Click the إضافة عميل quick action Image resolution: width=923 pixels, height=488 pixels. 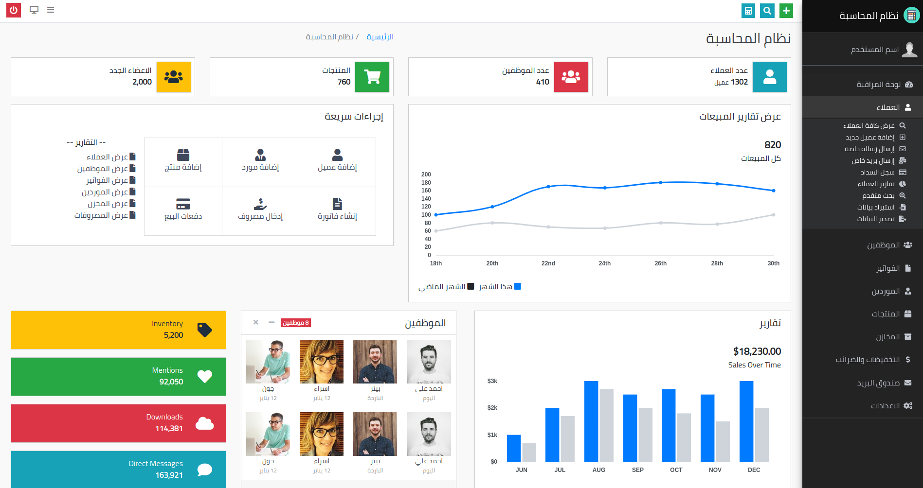(337, 162)
